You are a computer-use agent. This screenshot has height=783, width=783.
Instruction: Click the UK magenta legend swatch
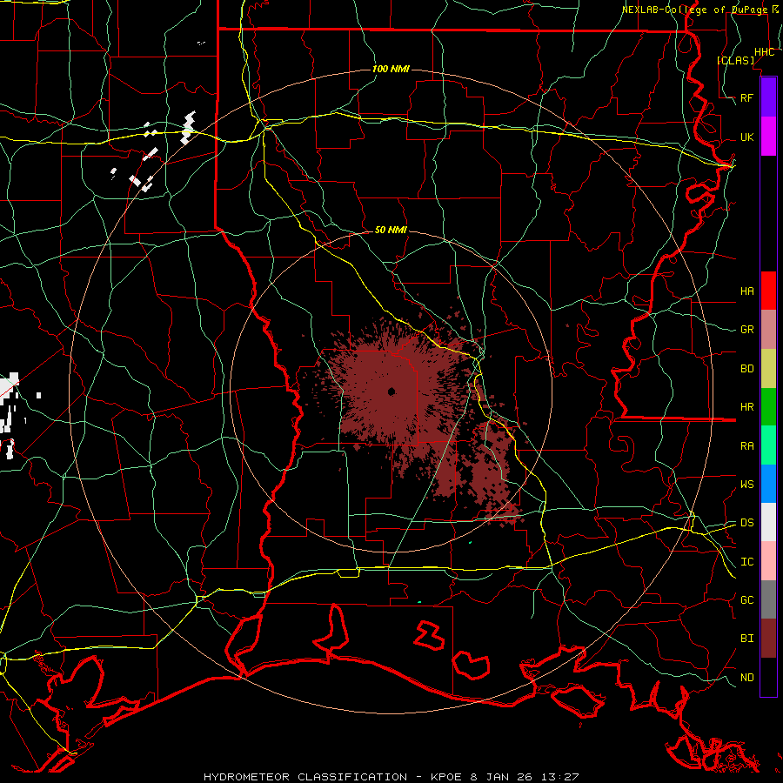tap(768, 137)
